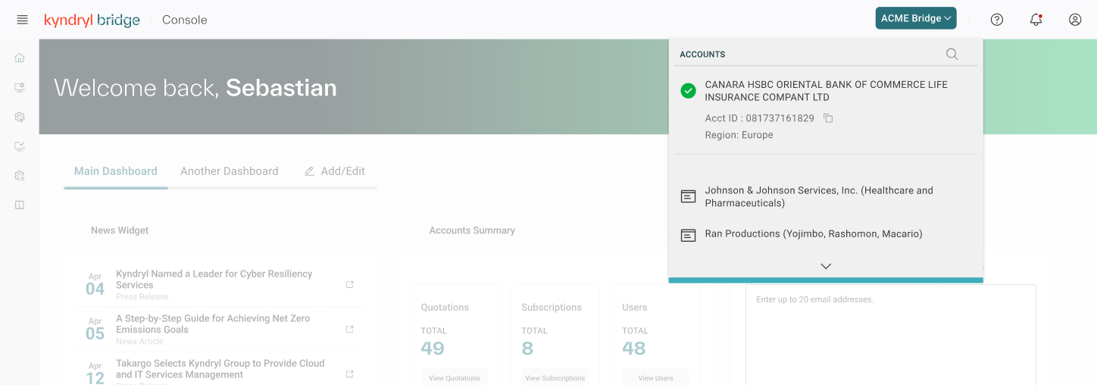Open external link for Cyber Resiliency news
This screenshot has height=385, width=1097.
[349, 284]
